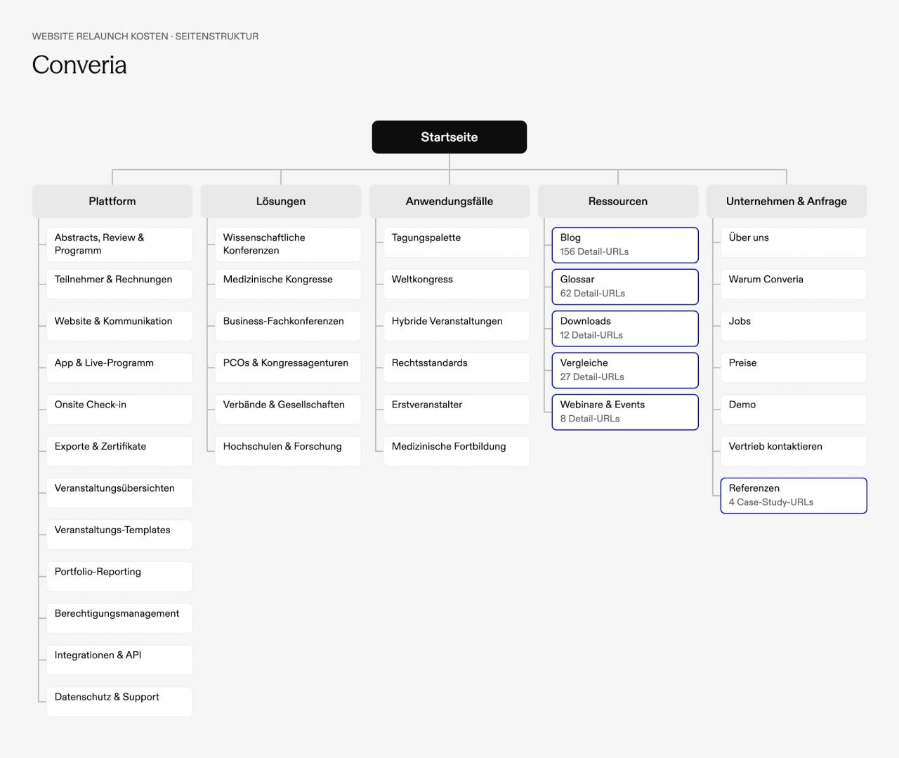
Task: Click Medizinische Kongresse node
Action: coord(288,284)
